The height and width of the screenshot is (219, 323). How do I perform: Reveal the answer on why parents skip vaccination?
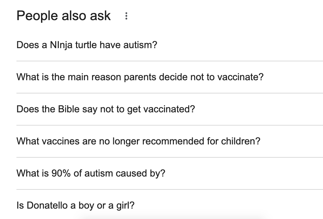140,77
